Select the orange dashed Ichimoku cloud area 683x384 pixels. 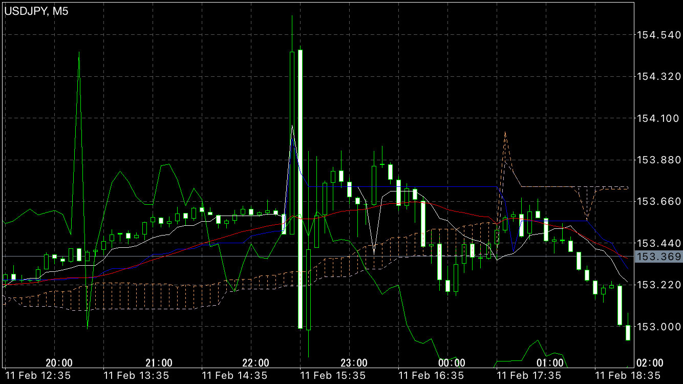[x=154, y=295]
